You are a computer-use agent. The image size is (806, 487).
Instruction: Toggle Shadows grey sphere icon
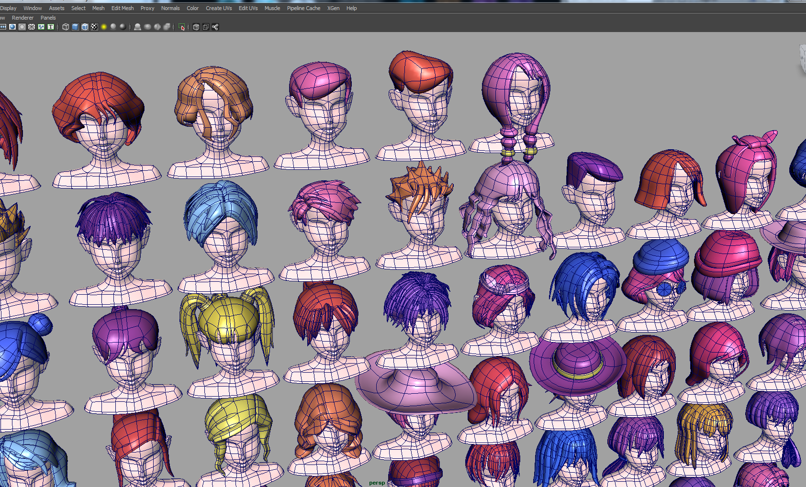(113, 27)
